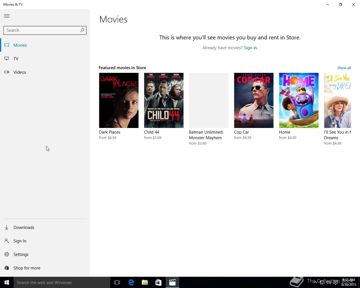This screenshot has height=288, width=360.
Task: Click the Videos camera icon in sidebar
Action: pyautogui.click(x=7, y=72)
